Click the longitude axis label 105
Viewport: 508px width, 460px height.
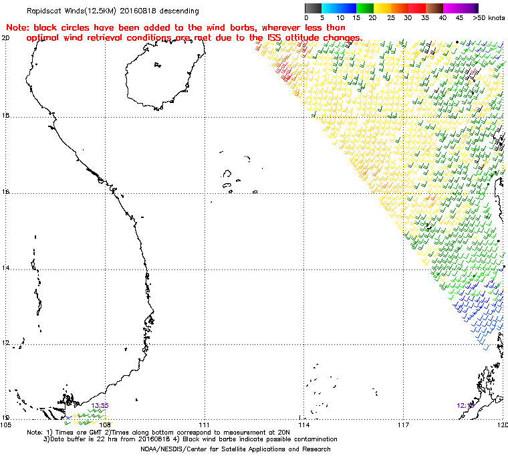[6, 425]
